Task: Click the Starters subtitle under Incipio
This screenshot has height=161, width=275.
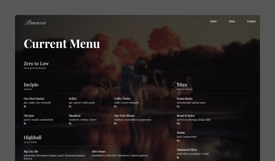Action: click(28, 89)
